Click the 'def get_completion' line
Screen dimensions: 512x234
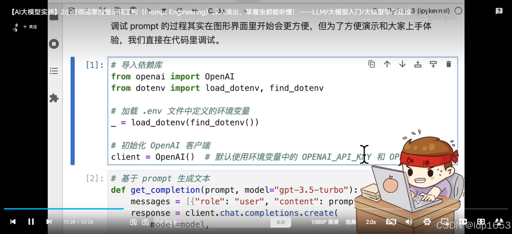tap(234, 190)
